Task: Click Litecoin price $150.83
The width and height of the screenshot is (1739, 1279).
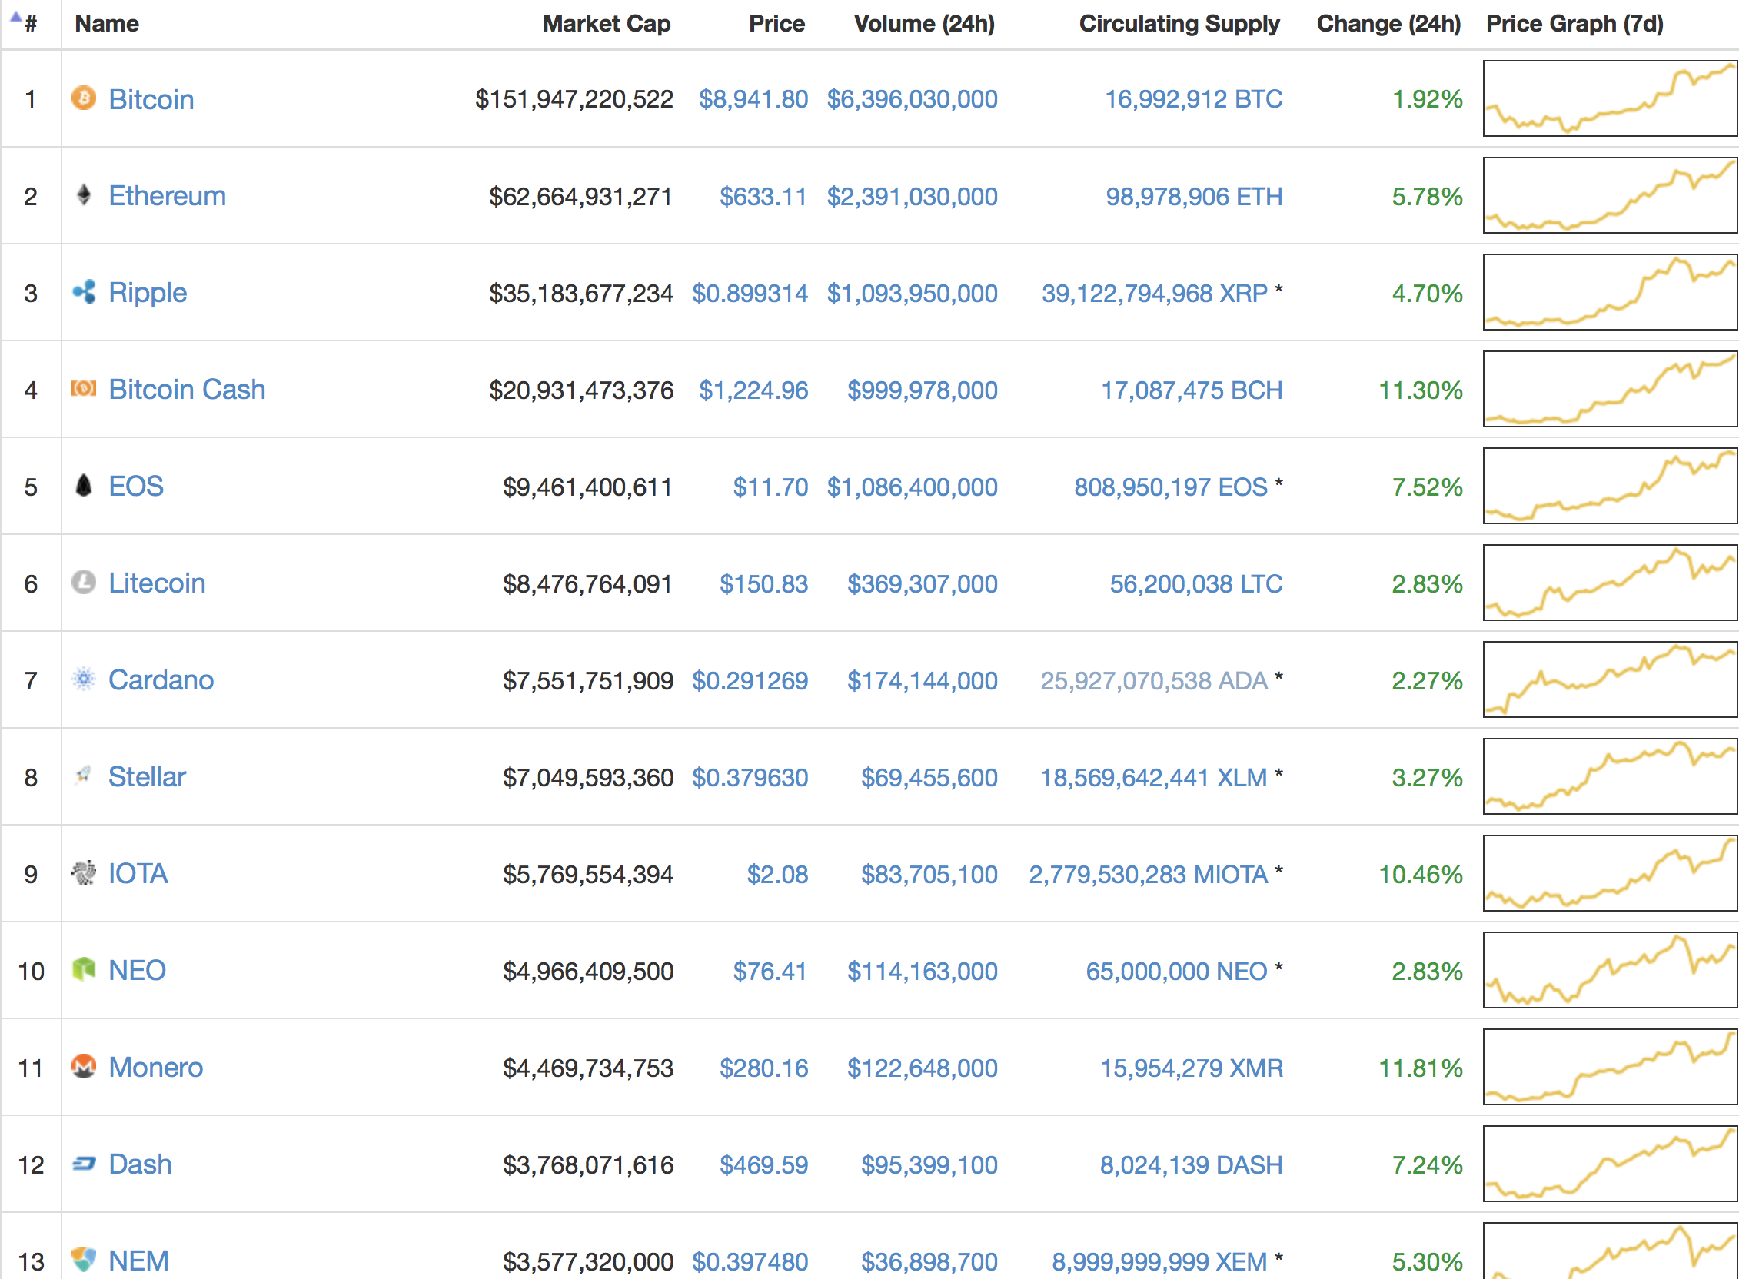Action: (763, 583)
